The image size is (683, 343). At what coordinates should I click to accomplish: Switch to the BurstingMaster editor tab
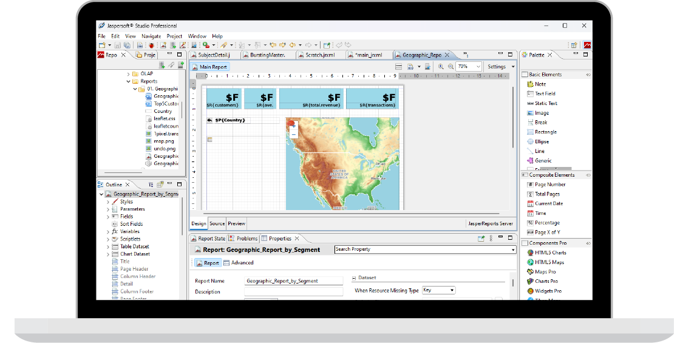pyautogui.click(x=268, y=55)
